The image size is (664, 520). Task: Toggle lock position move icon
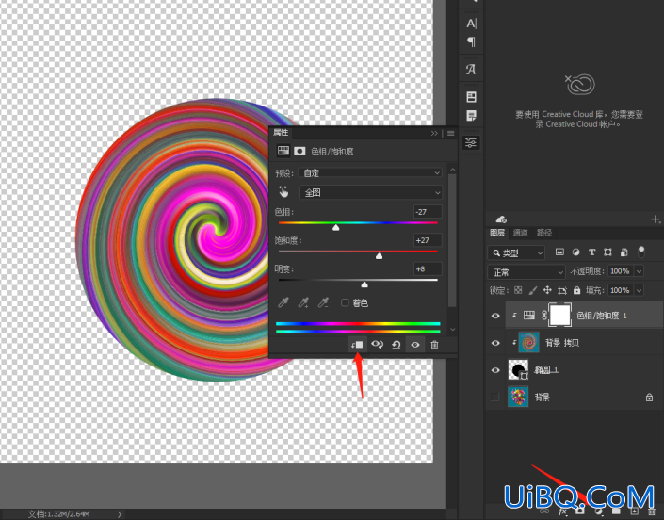tap(547, 290)
